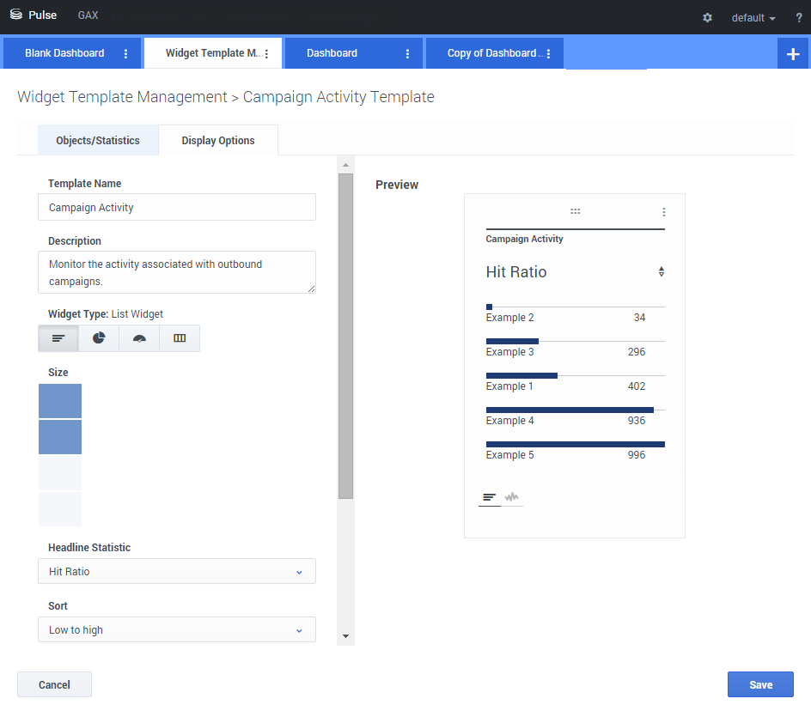
Task: Click the Pulse logo icon
Action: click(x=16, y=15)
